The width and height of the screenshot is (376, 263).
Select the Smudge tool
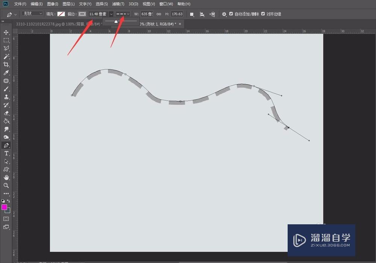(6, 129)
